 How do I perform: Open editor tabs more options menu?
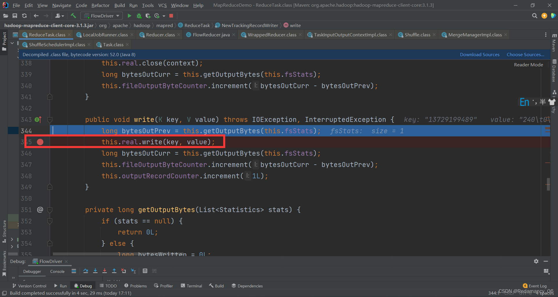click(546, 35)
